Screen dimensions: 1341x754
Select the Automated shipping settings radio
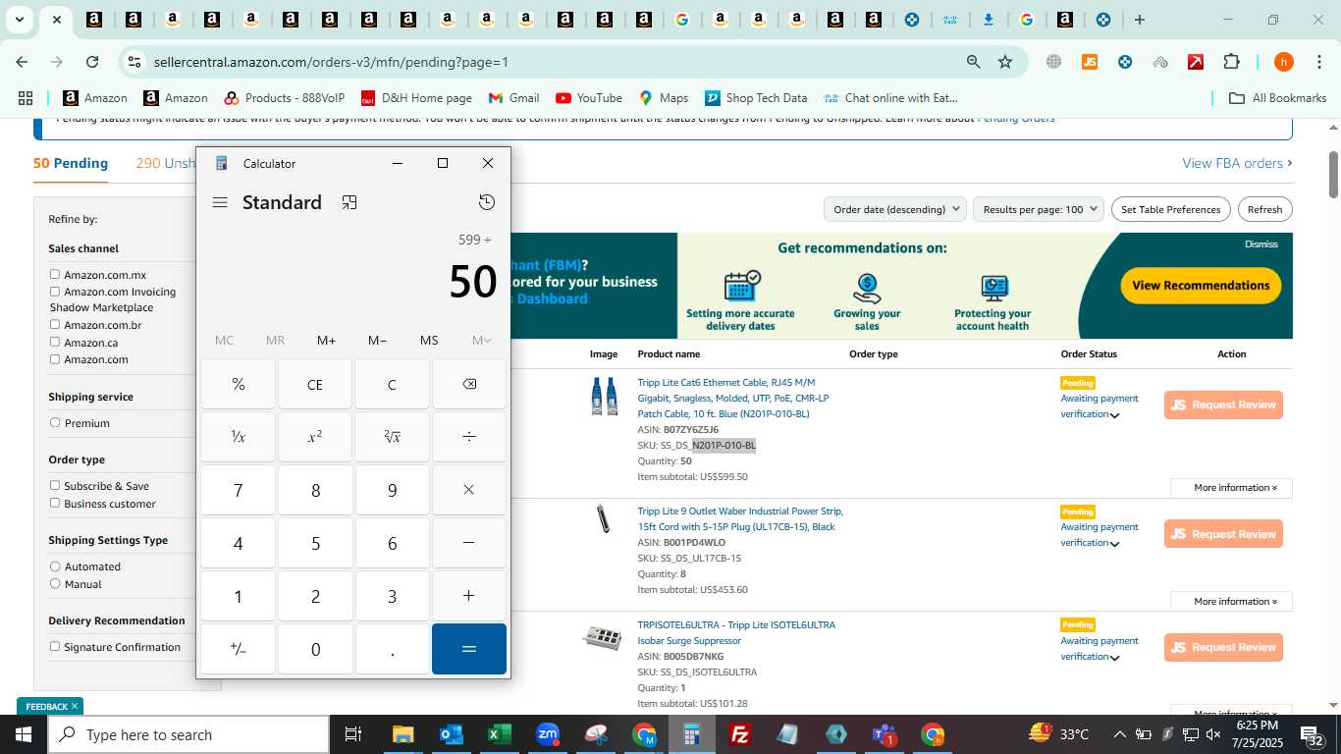coord(55,566)
